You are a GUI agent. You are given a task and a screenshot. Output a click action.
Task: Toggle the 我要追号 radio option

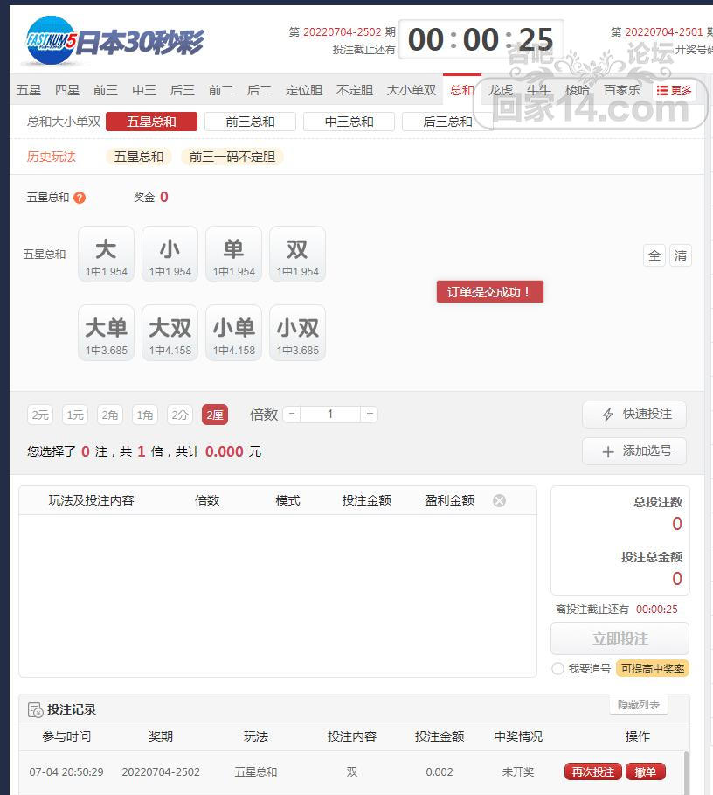[x=557, y=669]
